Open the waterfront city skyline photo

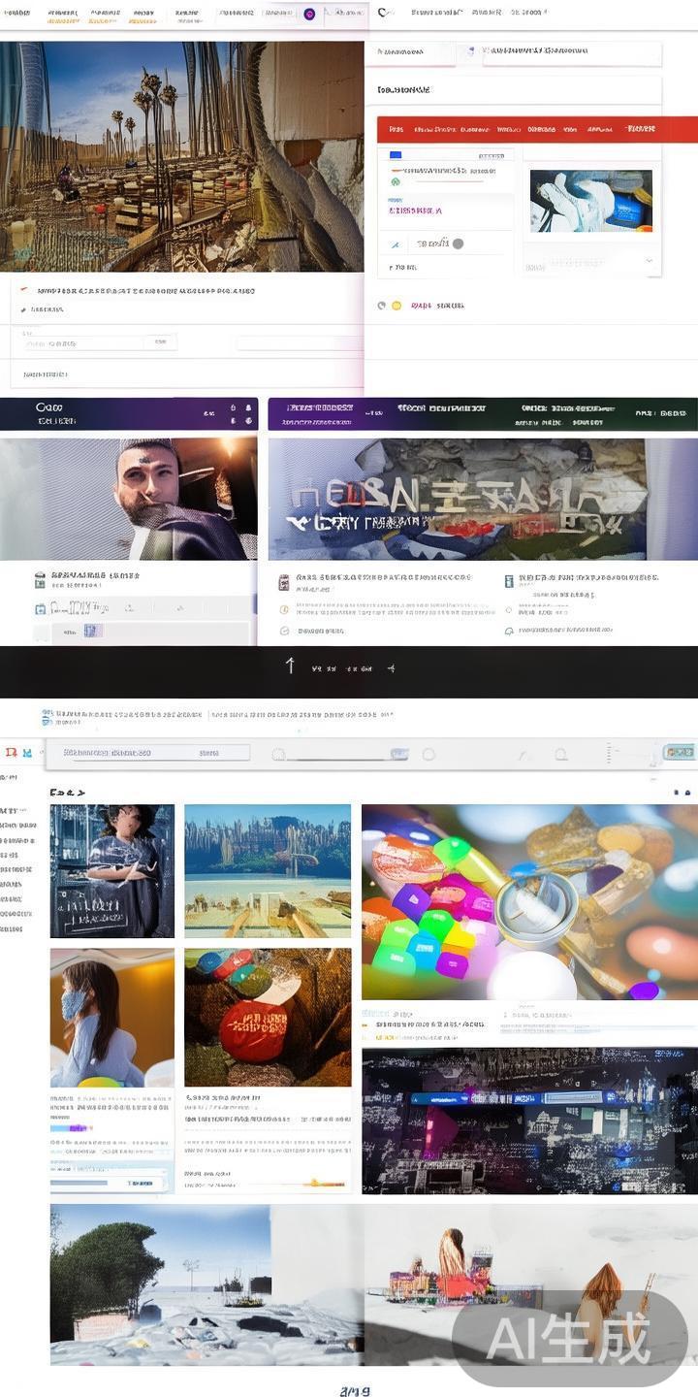pos(268,870)
